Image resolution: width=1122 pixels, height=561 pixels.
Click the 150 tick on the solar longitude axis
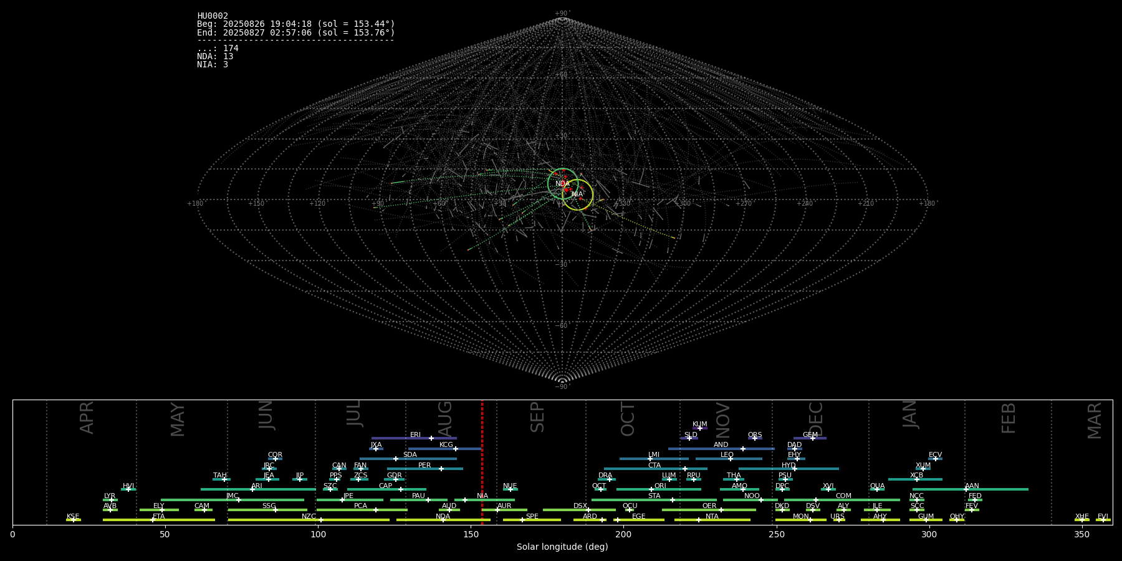(x=471, y=534)
